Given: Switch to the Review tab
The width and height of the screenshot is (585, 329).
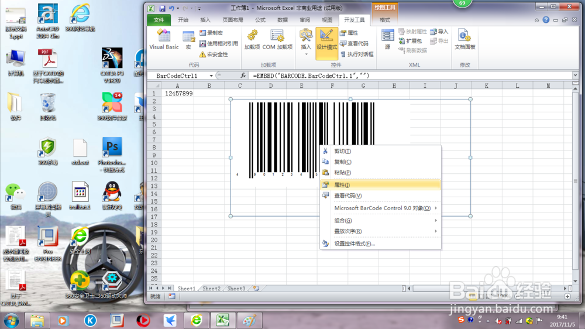Looking at the screenshot, I should click(305, 20).
